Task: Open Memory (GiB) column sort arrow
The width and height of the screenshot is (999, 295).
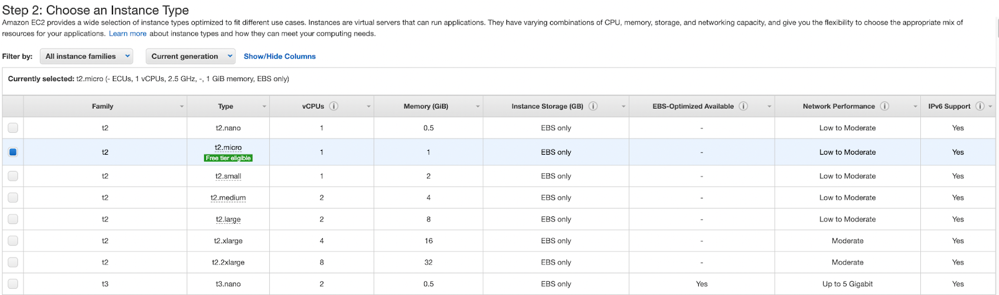Action: [x=478, y=107]
